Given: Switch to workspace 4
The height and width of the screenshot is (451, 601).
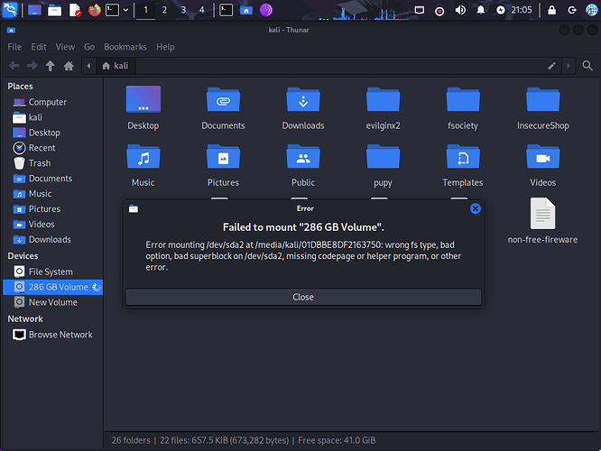Looking at the screenshot, I should (x=201, y=10).
